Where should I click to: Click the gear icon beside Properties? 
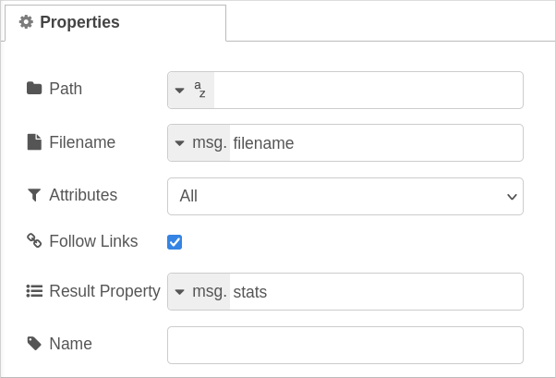click(26, 22)
